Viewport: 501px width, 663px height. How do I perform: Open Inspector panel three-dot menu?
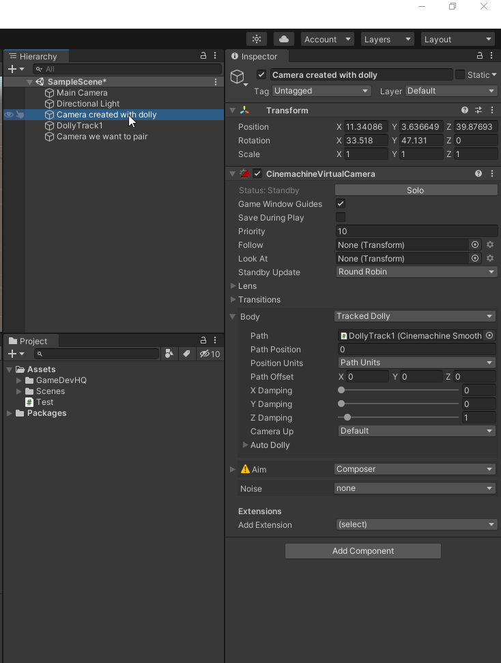pos(491,56)
